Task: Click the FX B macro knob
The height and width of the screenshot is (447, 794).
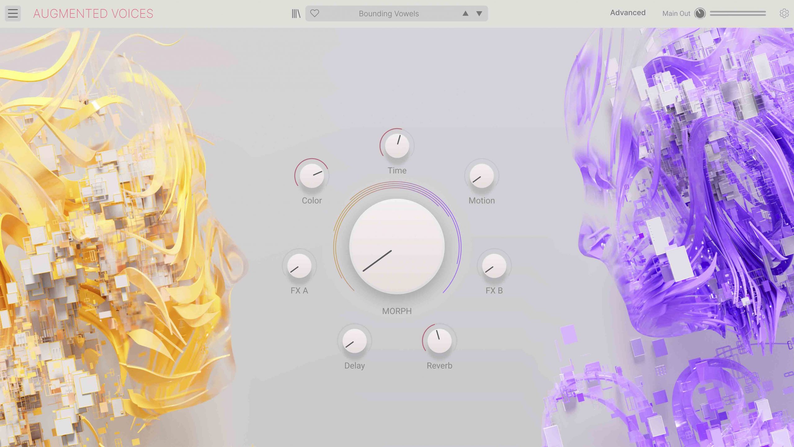Action: (x=494, y=266)
